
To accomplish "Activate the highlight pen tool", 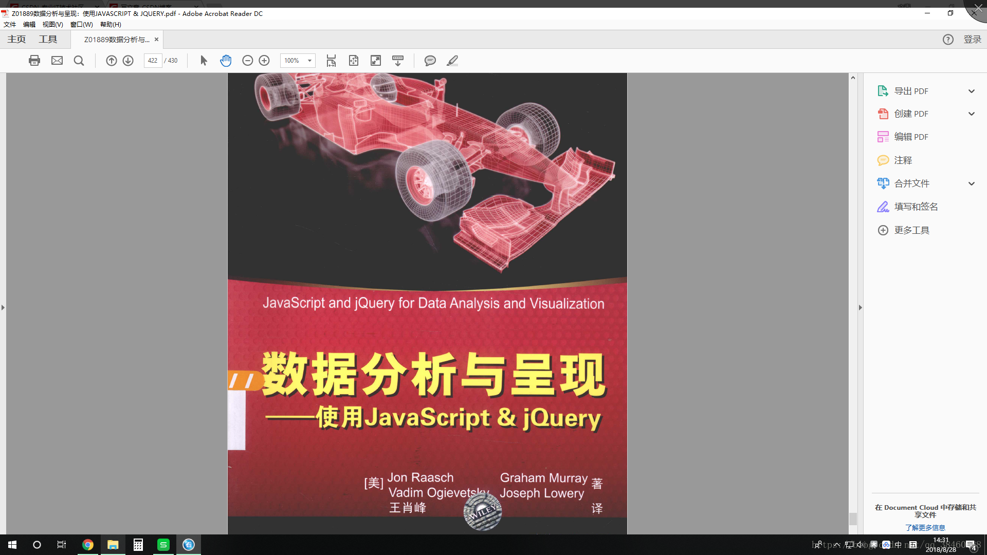I will pyautogui.click(x=452, y=60).
